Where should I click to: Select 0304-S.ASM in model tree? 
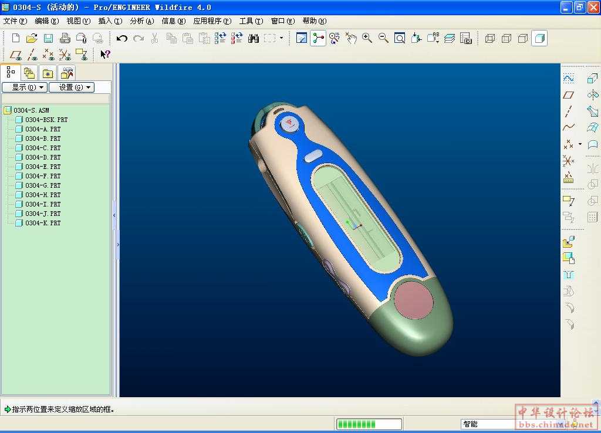click(x=32, y=110)
